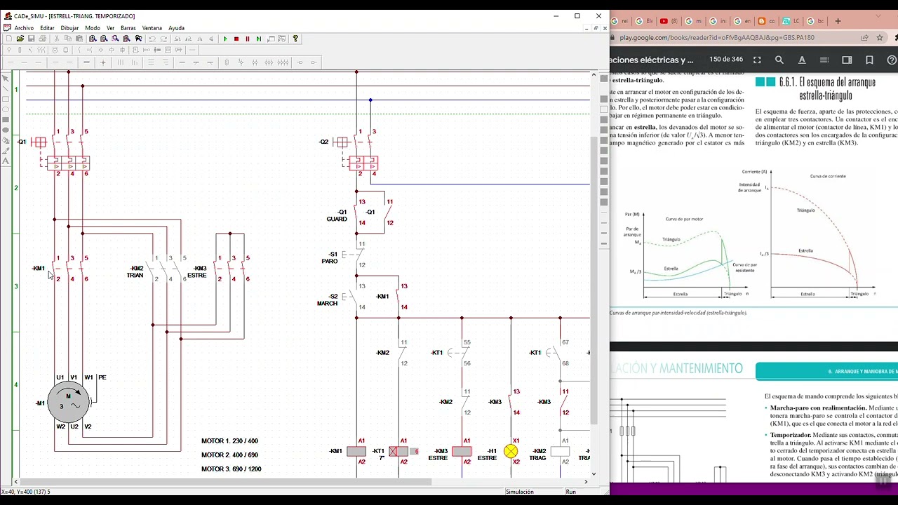Open the Ventana menu
Viewport: 898px width, 505px height.
[152, 28]
